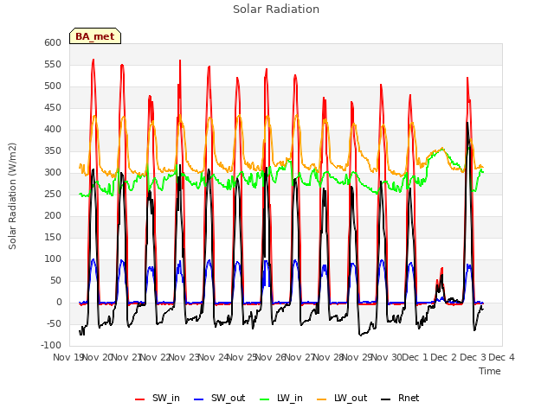Click the Time x-axis label
Image resolution: width=554 pixels, height=415 pixels.
pyautogui.click(x=490, y=371)
